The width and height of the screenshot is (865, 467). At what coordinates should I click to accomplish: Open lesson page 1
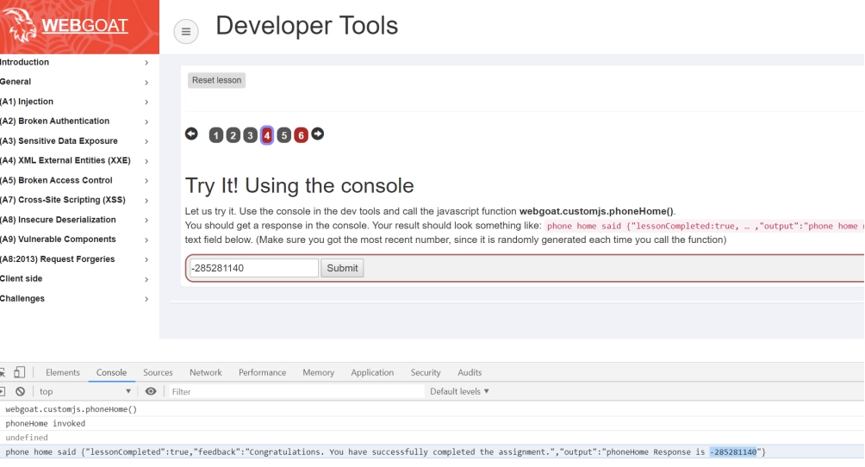[x=216, y=135]
